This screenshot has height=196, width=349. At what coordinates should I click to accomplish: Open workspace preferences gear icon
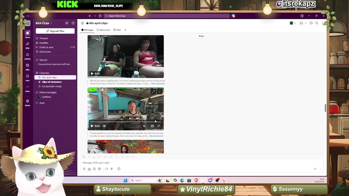click(67, 23)
